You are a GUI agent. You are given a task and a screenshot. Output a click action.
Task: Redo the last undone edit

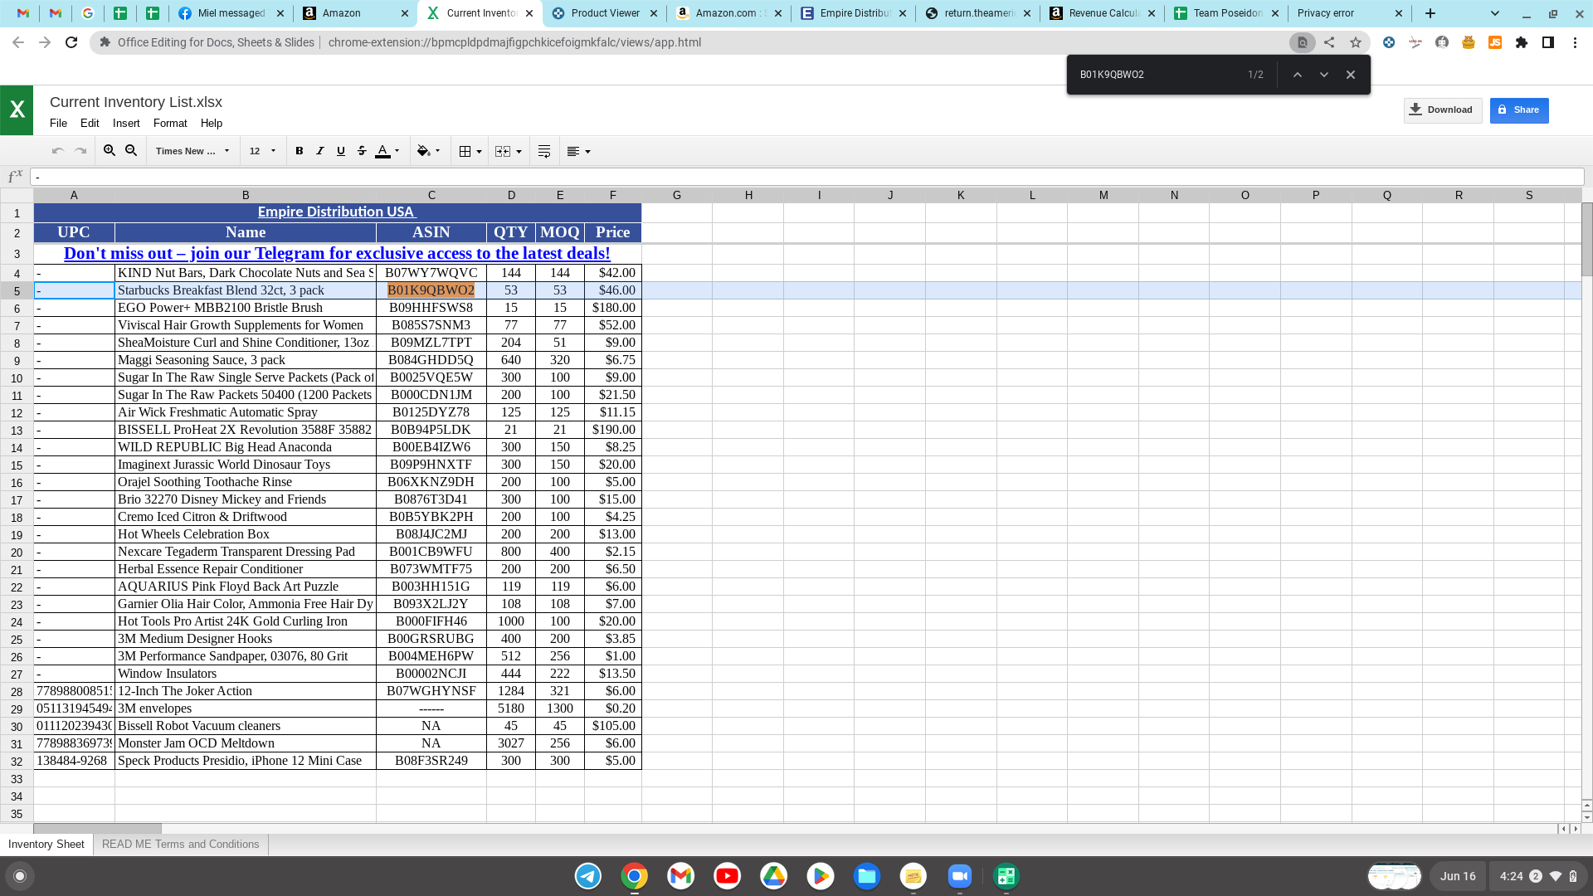[80, 151]
